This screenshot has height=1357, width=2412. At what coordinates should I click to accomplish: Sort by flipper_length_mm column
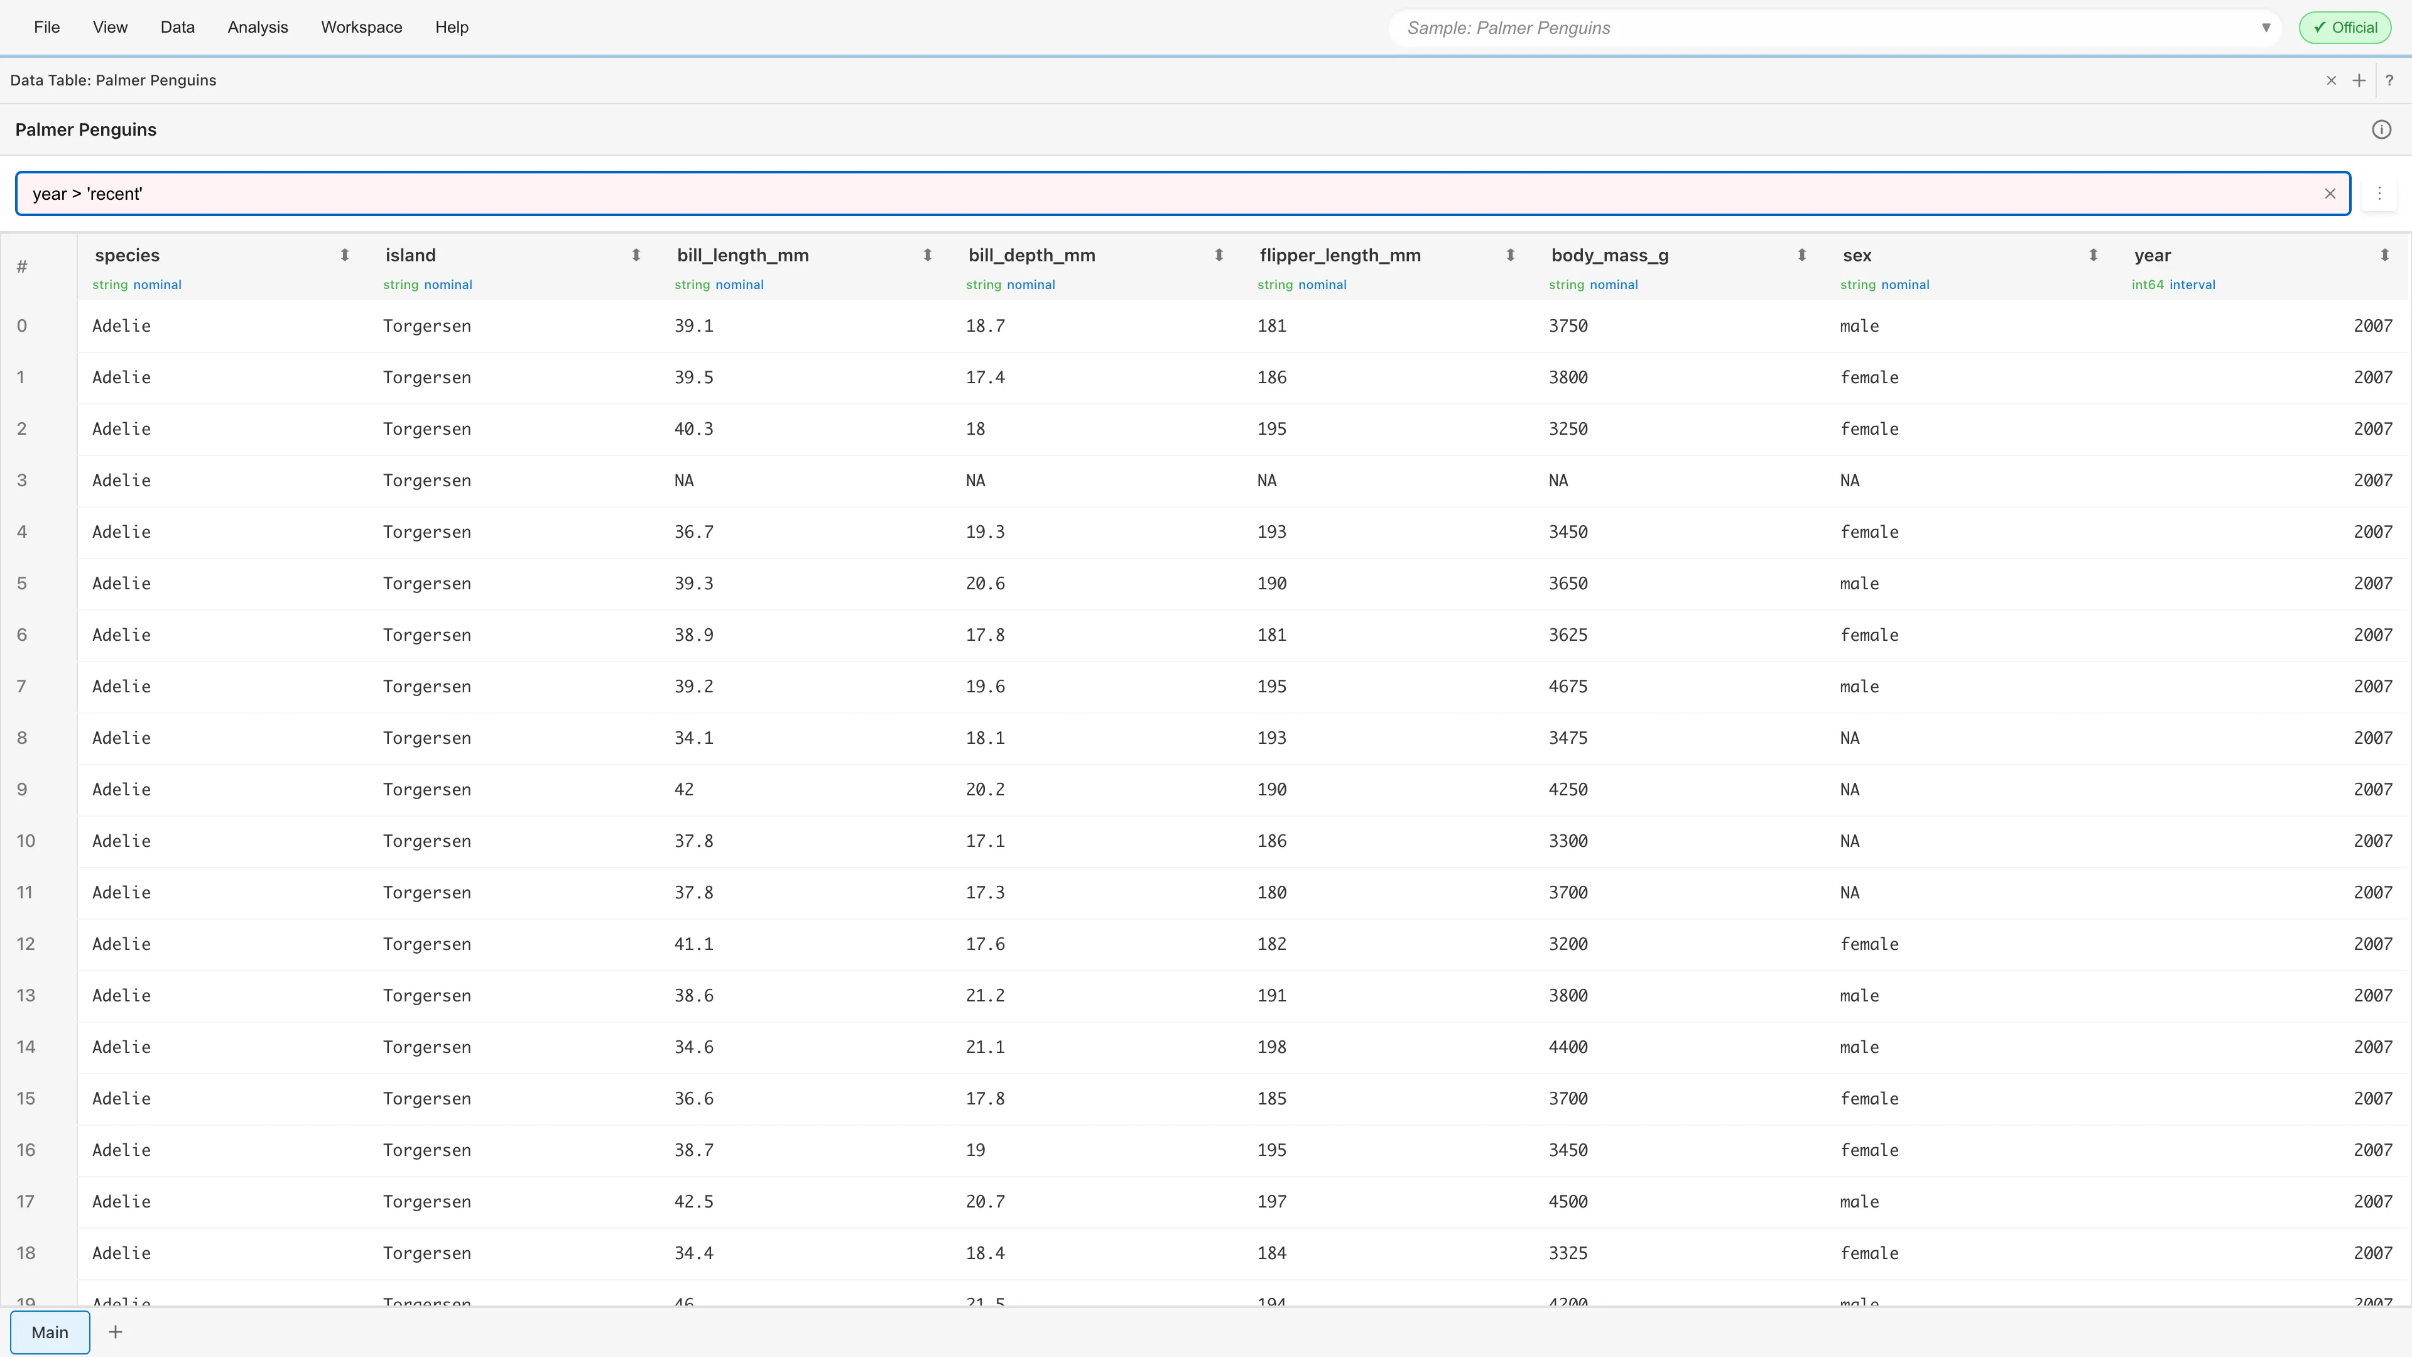(1509, 254)
